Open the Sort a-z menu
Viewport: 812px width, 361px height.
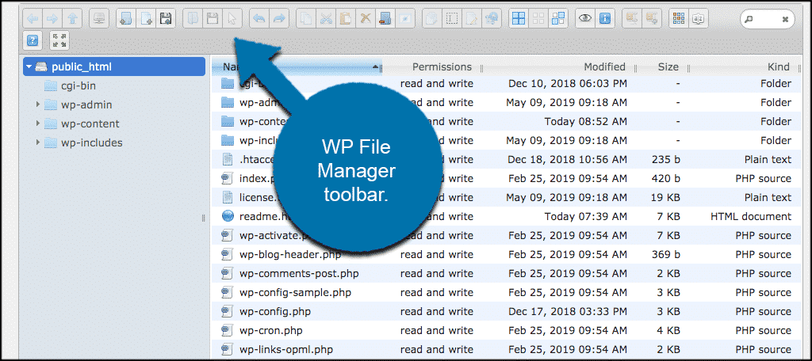pos(699,19)
